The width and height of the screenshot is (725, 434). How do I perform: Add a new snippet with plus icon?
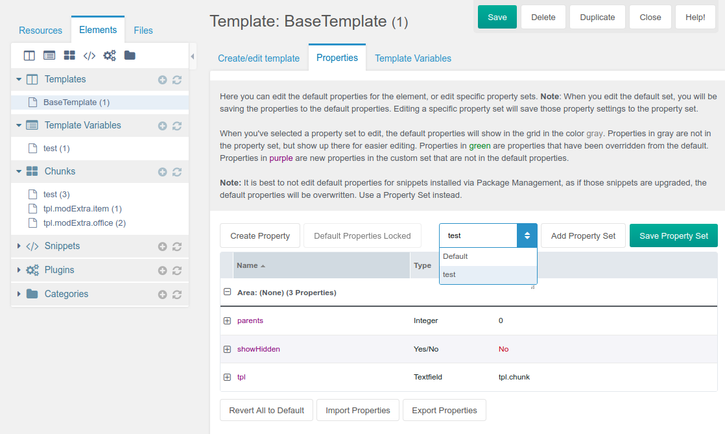pyautogui.click(x=162, y=247)
